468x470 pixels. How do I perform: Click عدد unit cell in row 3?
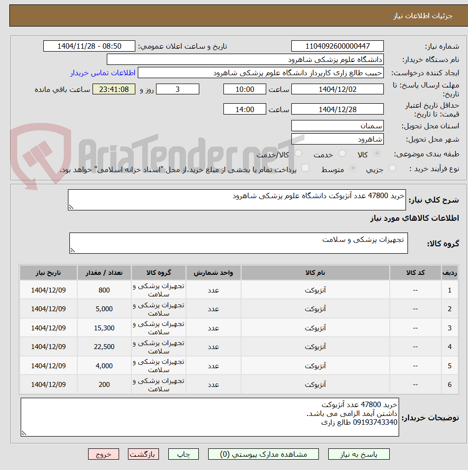(213, 328)
